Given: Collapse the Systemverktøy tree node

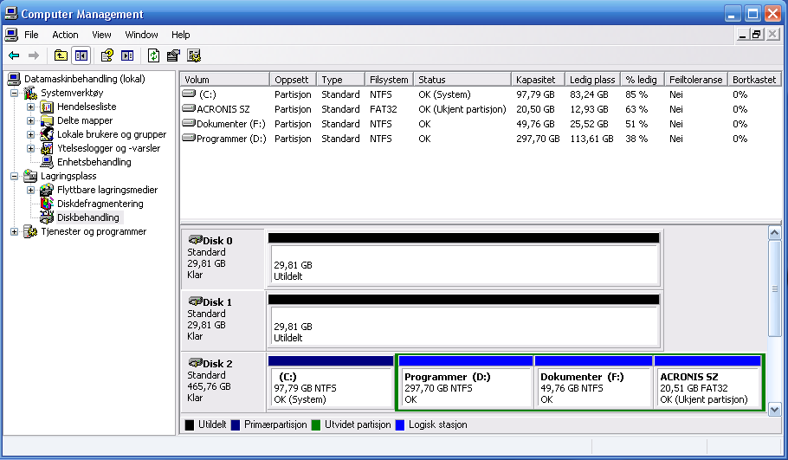Looking at the screenshot, I should click(15, 93).
